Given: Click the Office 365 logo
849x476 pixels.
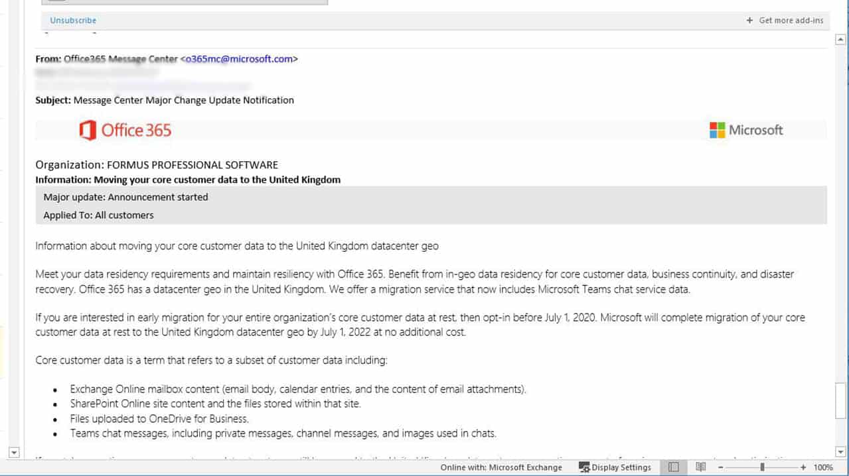Looking at the screenshot, I should [125, 130].
